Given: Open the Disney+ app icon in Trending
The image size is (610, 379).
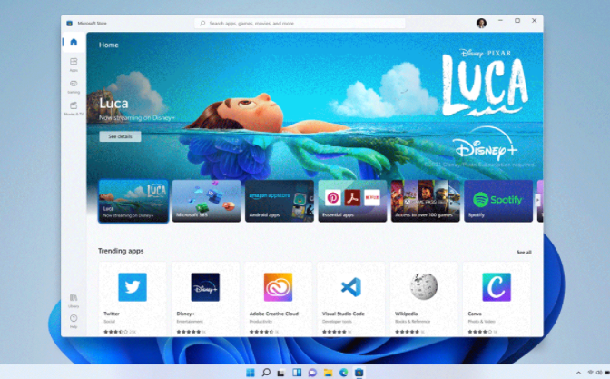Looking at the screenshot, I should (205, 287).
